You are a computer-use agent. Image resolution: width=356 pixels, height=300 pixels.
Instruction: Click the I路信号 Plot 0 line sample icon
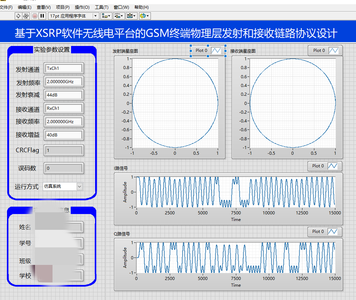tap(333, 166)
